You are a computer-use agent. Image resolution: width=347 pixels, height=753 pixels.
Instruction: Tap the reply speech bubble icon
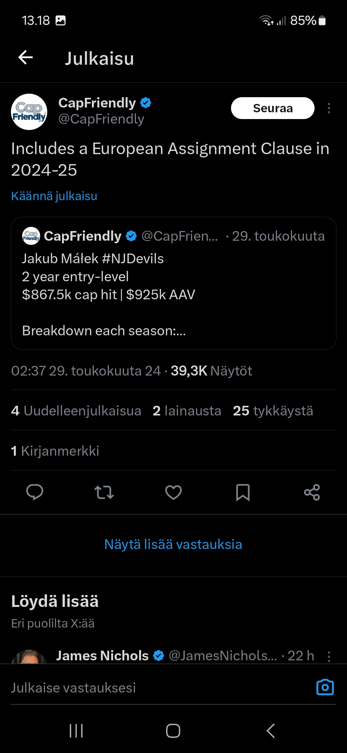(x=35, y=492)
